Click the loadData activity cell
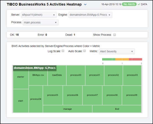Image resolution: width=153 pixels, height=124 pixels. coord(57,75)
